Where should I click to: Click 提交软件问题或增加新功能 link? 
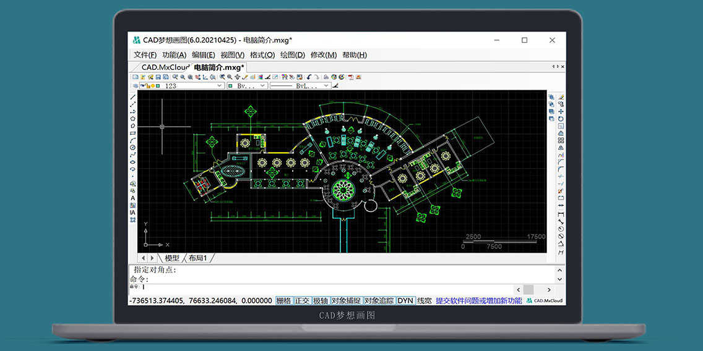pos(479,301)
